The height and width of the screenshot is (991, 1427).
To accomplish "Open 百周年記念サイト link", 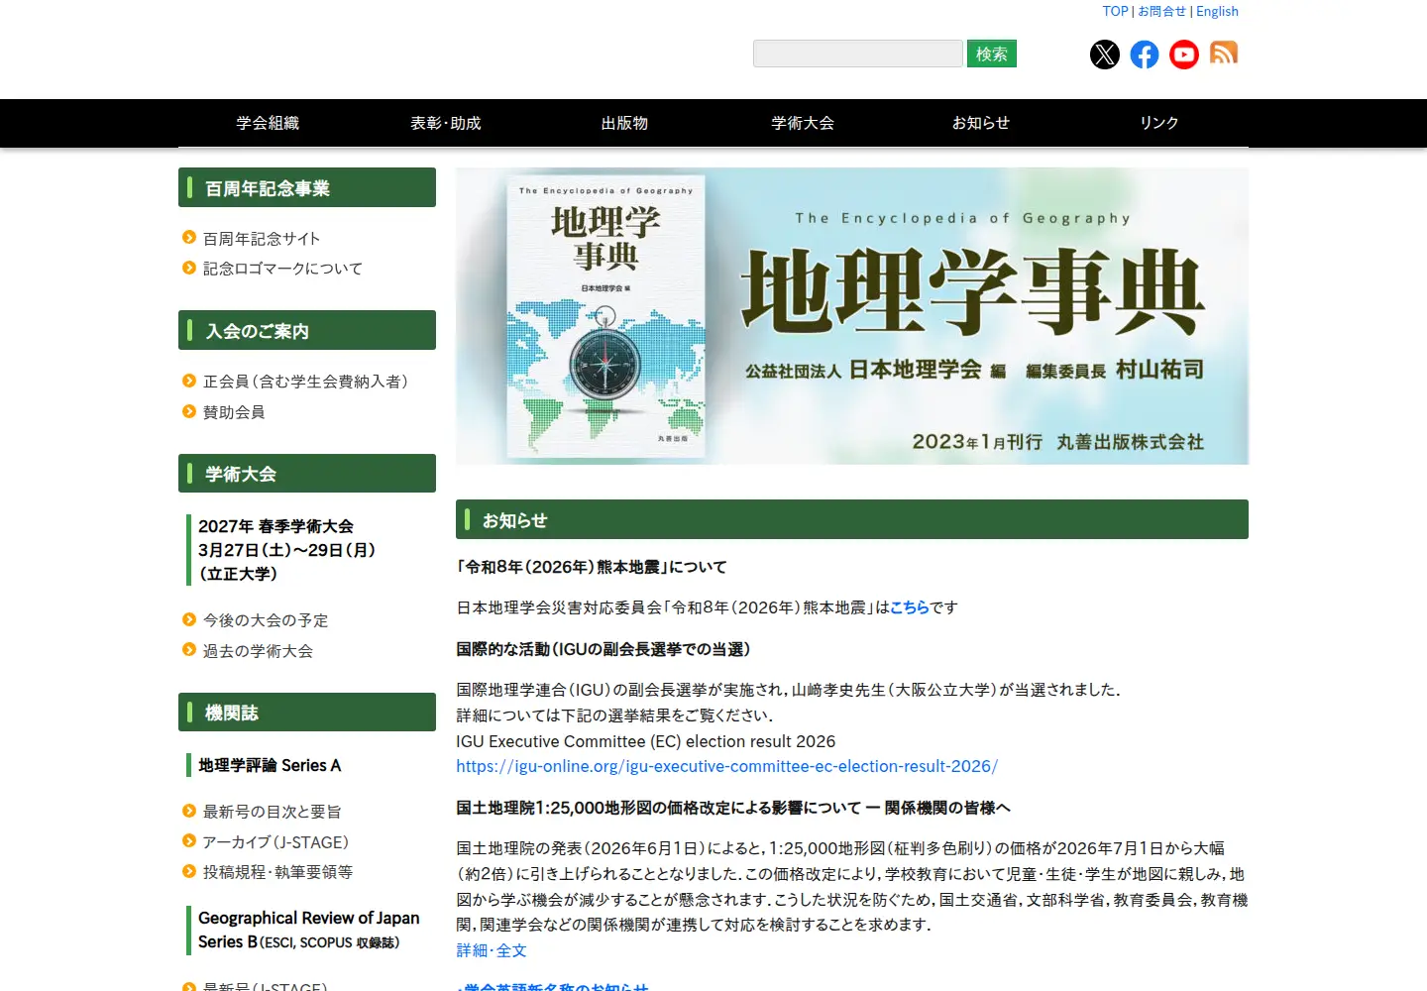I will (x=262, y=239).
